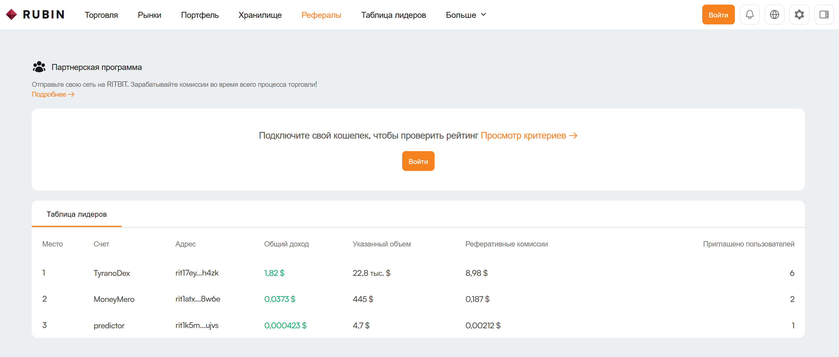Toggle the side panel layout icon

(x=824, y=15)
